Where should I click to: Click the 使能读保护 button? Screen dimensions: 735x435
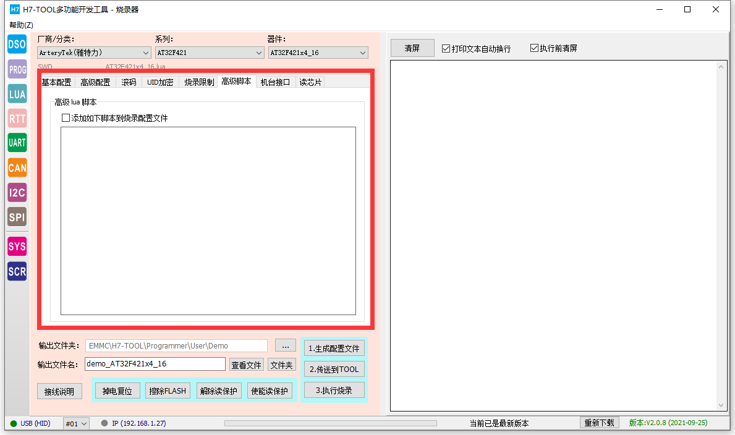point(270,391)
